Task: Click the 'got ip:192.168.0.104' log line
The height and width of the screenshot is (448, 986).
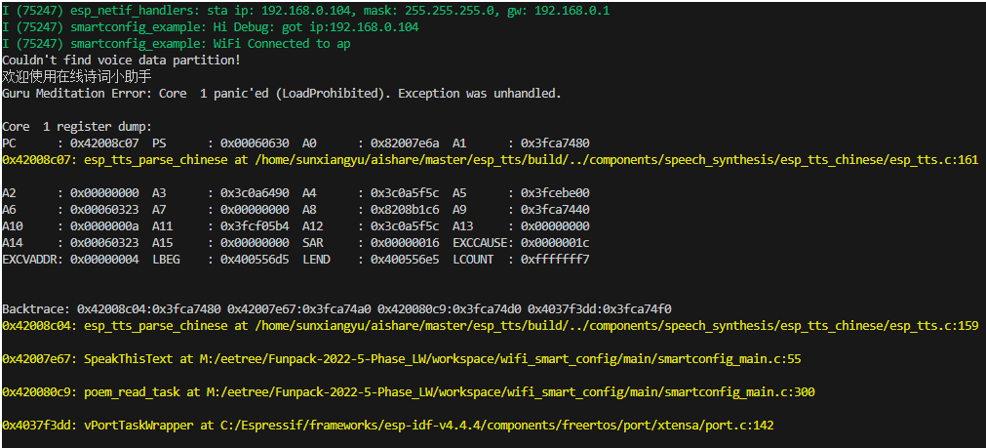Action: coord(211,27)
